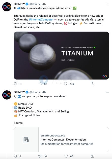The image size is (112, 159).
Task: Click document icon in link card
Action: (26, 140)
